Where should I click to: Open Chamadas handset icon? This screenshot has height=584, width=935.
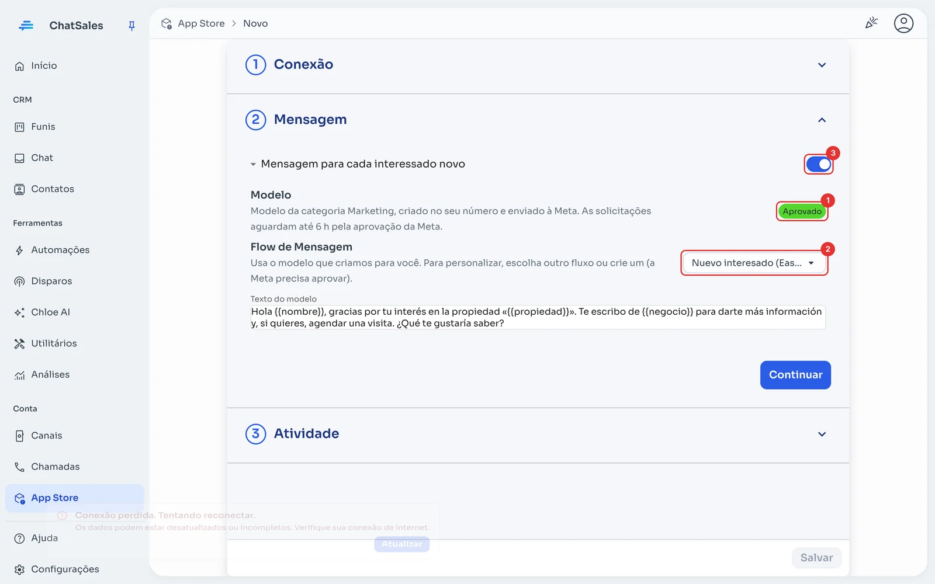pos(19,467)
